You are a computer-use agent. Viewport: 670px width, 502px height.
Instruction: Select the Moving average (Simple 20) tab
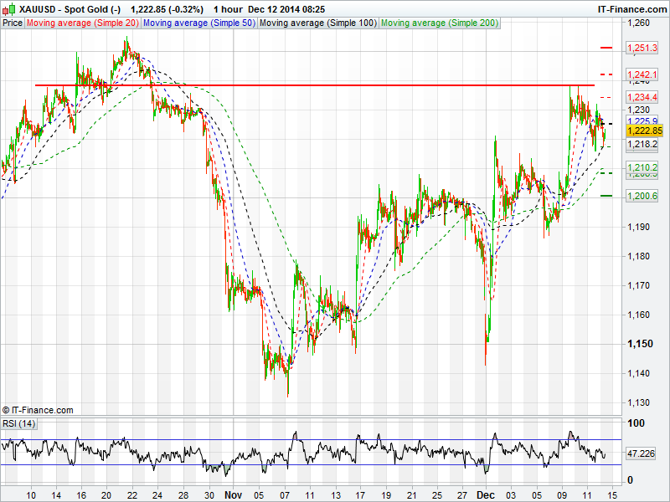(83, 23)
